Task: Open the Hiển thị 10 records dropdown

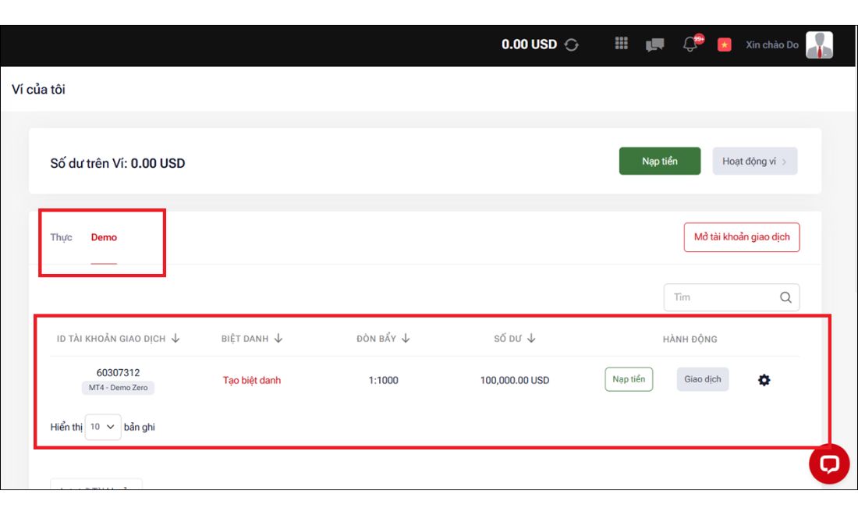Action: [x=102, y=427]
